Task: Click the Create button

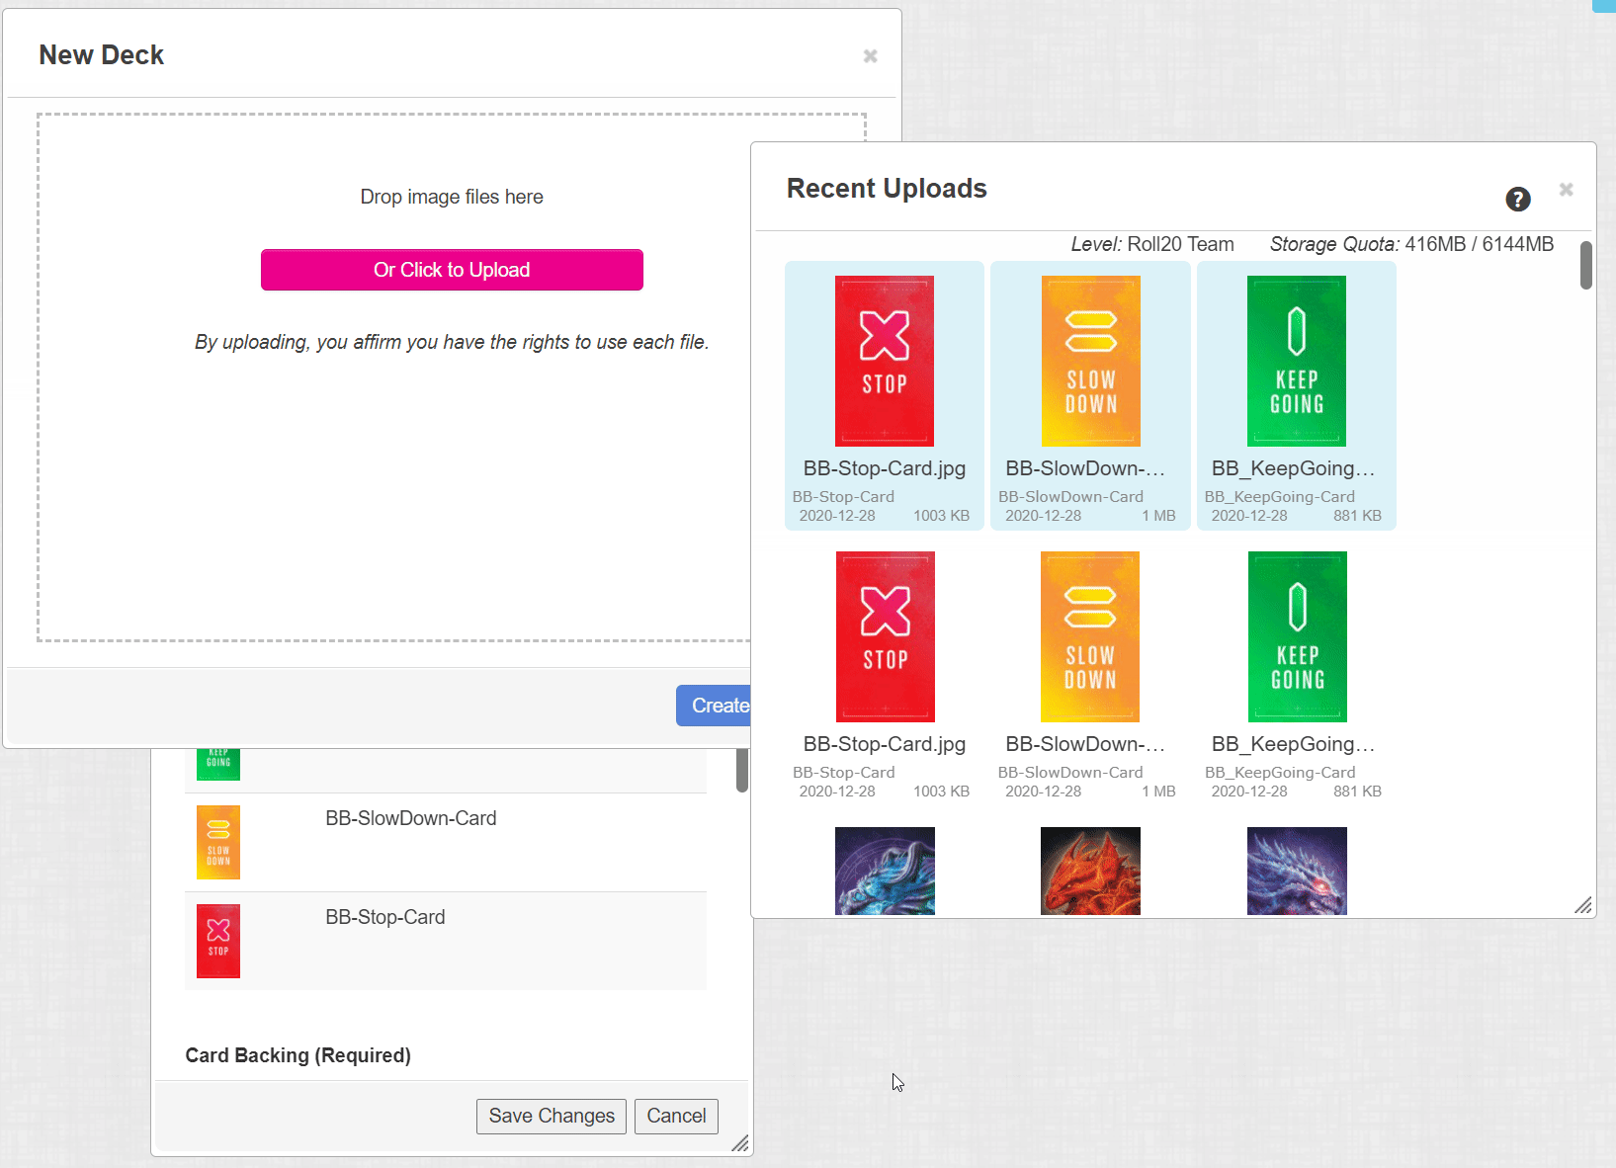Action: 721,705
